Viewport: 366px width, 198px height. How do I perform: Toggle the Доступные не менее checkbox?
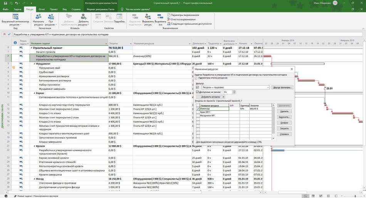pos(198,92)
